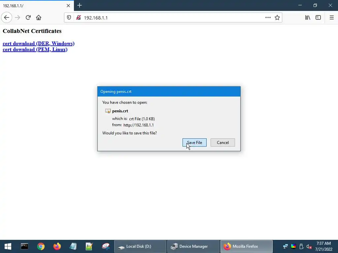
Task: Click the muted volume tray icon
Action: pos(309,246)
